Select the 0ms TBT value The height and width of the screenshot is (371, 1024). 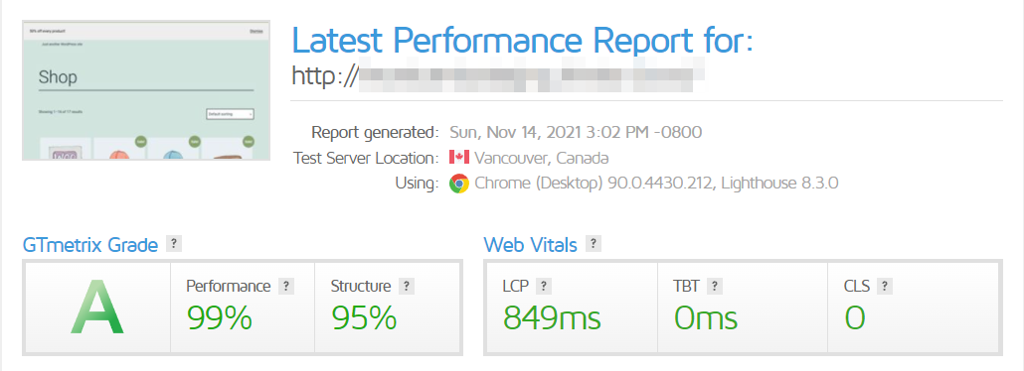click(705, 318)
